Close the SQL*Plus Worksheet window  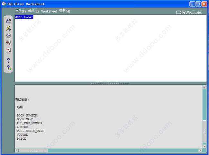[x=204, y=4]
